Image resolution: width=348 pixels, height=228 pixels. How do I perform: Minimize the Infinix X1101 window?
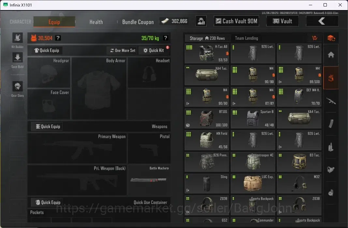tap(311, 5)
